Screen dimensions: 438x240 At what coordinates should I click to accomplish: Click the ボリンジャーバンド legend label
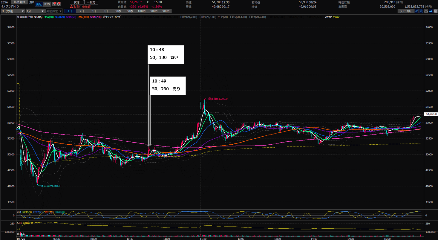[112, 17]
